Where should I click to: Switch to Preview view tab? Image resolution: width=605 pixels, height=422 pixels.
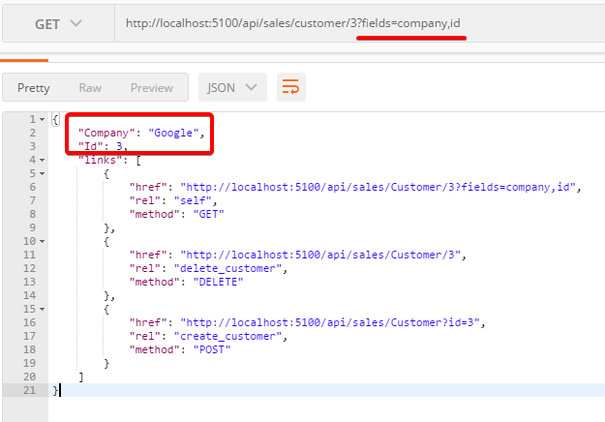(x=152, y=87)
